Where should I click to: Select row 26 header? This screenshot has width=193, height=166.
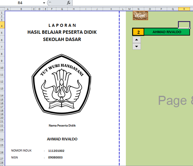[x=2, y=151]
